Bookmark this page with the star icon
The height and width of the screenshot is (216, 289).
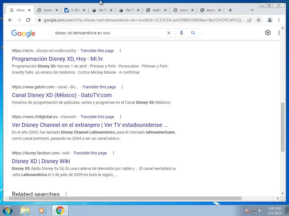point(259,20)
